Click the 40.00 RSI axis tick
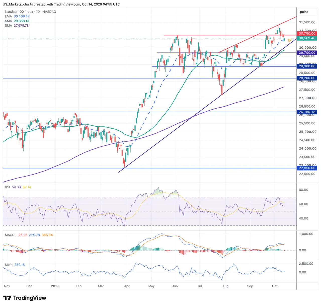 click(303, 218)
